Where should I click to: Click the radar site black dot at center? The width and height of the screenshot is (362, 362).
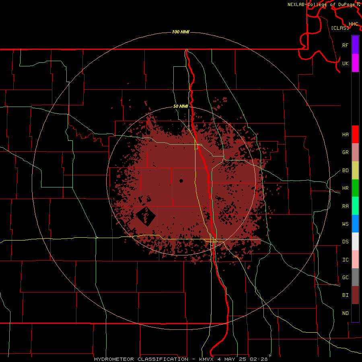(181, 181)
